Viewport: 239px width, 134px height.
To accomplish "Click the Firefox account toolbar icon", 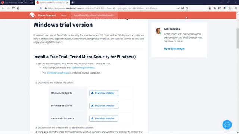I will point(225,8).
